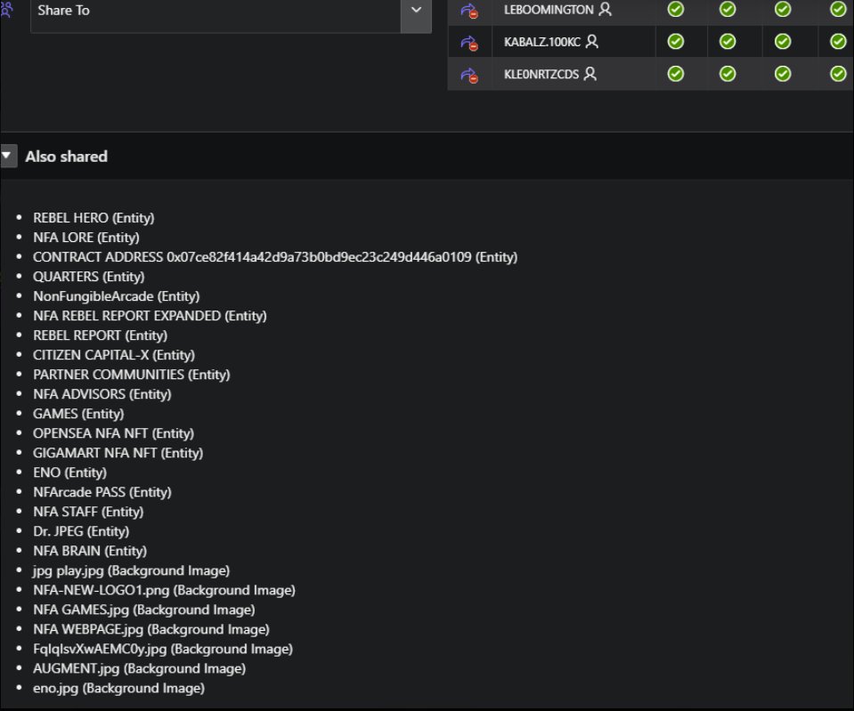Toggle third permission check for KABALZ.100KC

click(x=783, y=41)
